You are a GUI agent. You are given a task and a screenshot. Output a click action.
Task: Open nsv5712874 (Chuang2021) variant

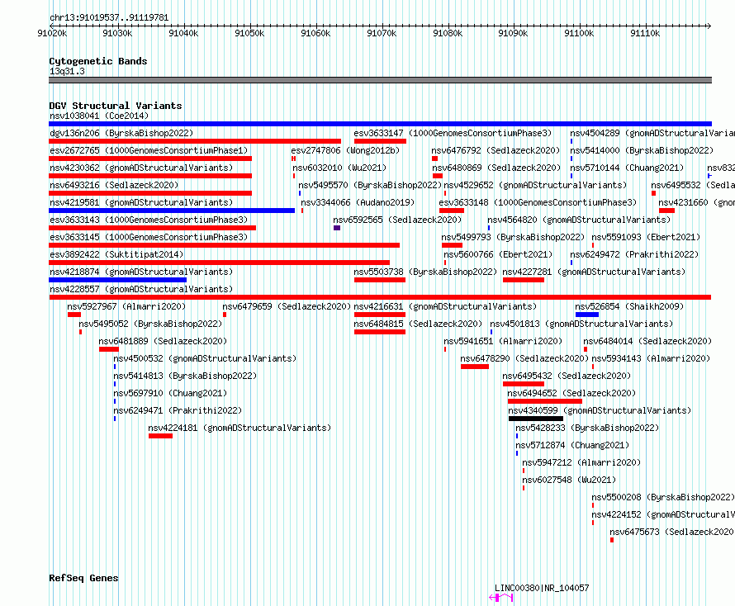[x=572, y=445]
